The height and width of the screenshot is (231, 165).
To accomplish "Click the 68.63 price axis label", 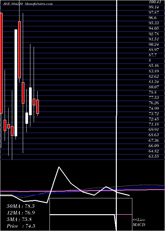I will coord(154,135).
